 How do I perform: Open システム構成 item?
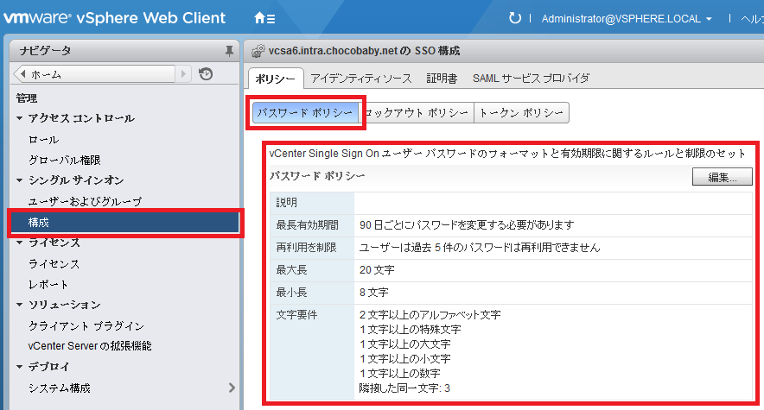click(60, 388)
